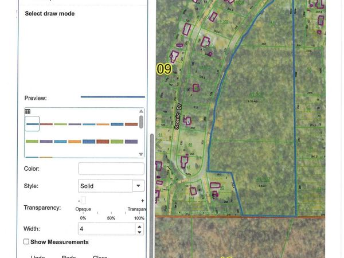The height and width of the screenshot is (258, 344).
Task: Decrease transparency with the minus button
Action: click(79, 201)
